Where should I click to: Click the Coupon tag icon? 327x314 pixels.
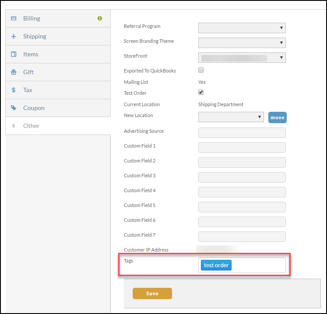click(14, 108)
